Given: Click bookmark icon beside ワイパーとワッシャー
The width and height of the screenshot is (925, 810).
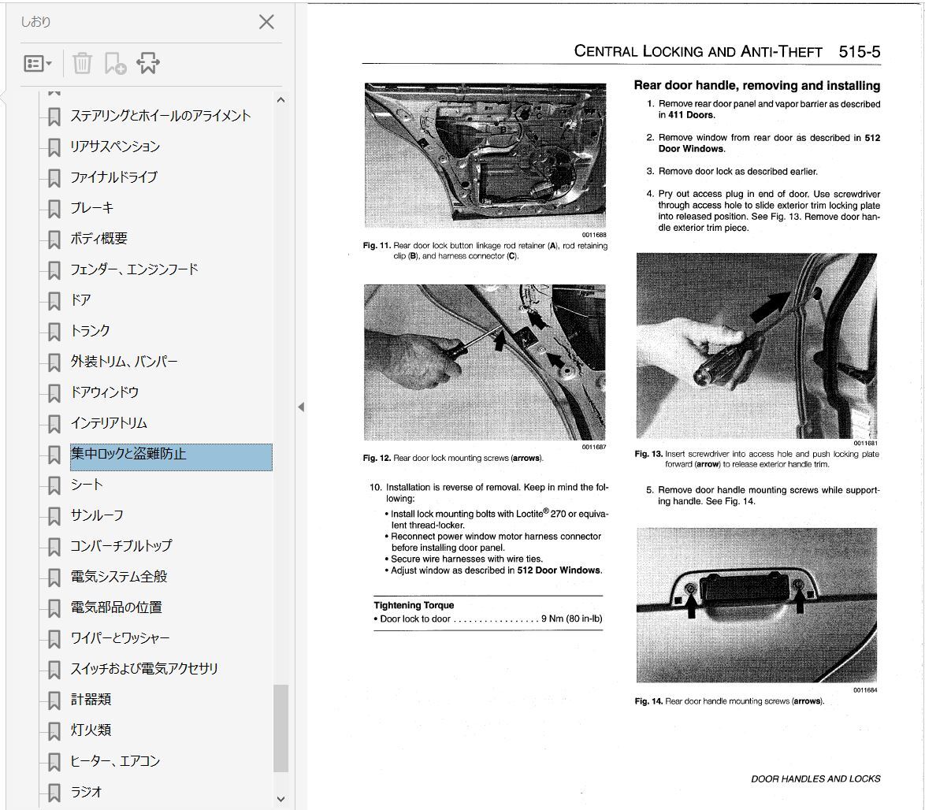Looking at the screenshot, I should tap(54, 639).
